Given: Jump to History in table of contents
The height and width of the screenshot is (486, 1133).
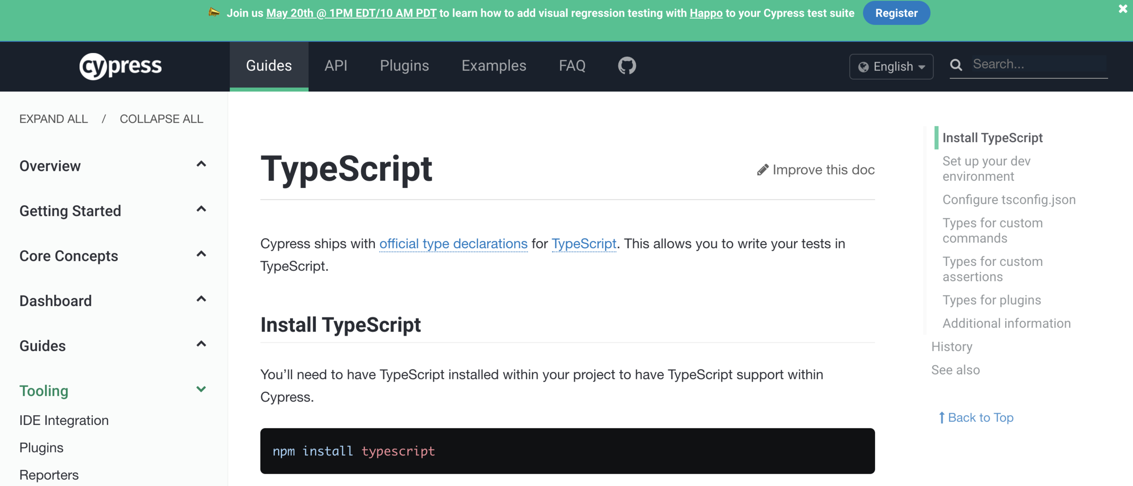Looking at the screenshot, I should coord(952,346).
